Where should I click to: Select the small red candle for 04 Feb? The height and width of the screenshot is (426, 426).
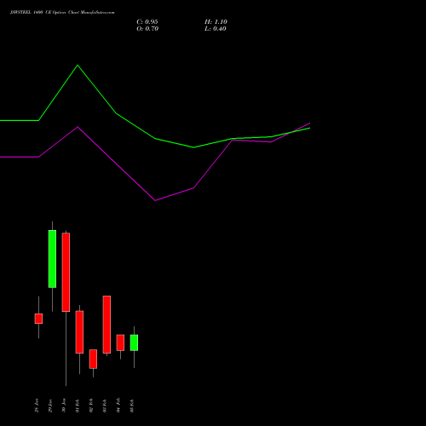click(120, 343)
